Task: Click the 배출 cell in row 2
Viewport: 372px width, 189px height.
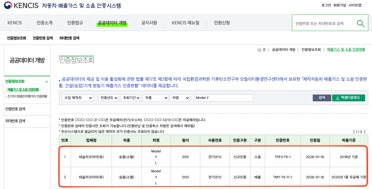Action: (257, 177)
